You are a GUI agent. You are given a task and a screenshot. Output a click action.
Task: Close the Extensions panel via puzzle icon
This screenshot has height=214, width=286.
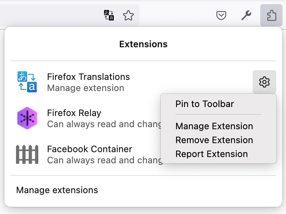click(271, 15)
